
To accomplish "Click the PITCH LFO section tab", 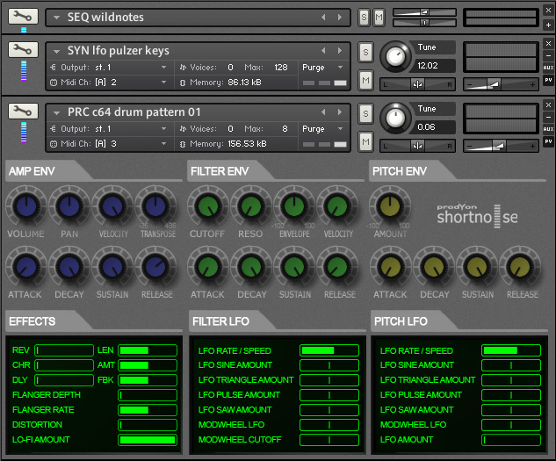I will click(404, 321).
